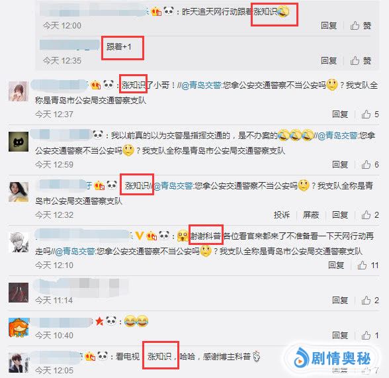
Task: Click thumbs-up on 12:32 comment with 2 likes
Action: [370, 215]
